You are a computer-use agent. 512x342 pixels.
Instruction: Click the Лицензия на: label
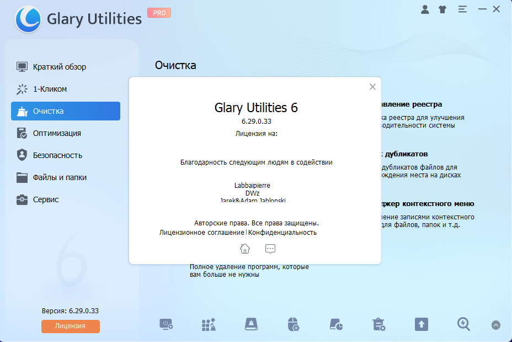click(x=257, y=134)
